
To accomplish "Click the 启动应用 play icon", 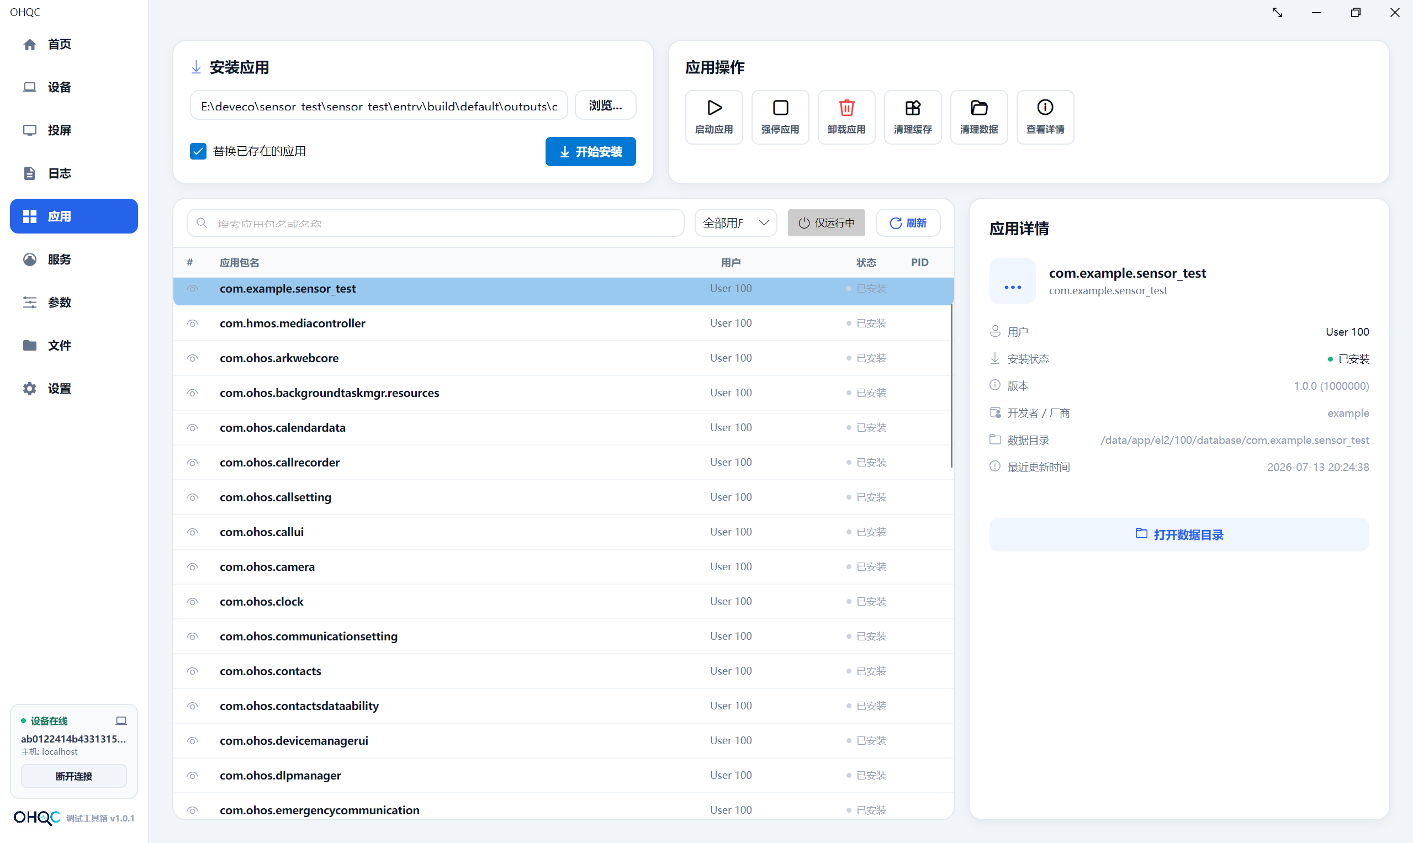I will pos(713,108).
